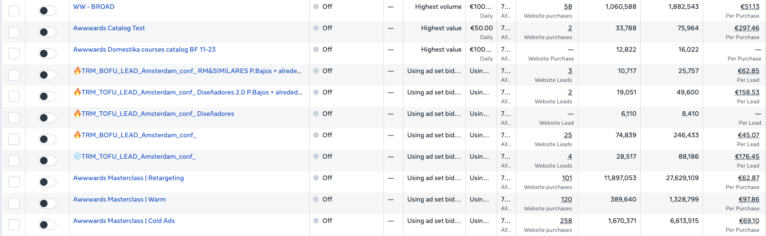Tick the checkbox for Awwwards Masterclass | Retargeting
This screenshot has width=766, height=236.
click(x=14, y=182)
